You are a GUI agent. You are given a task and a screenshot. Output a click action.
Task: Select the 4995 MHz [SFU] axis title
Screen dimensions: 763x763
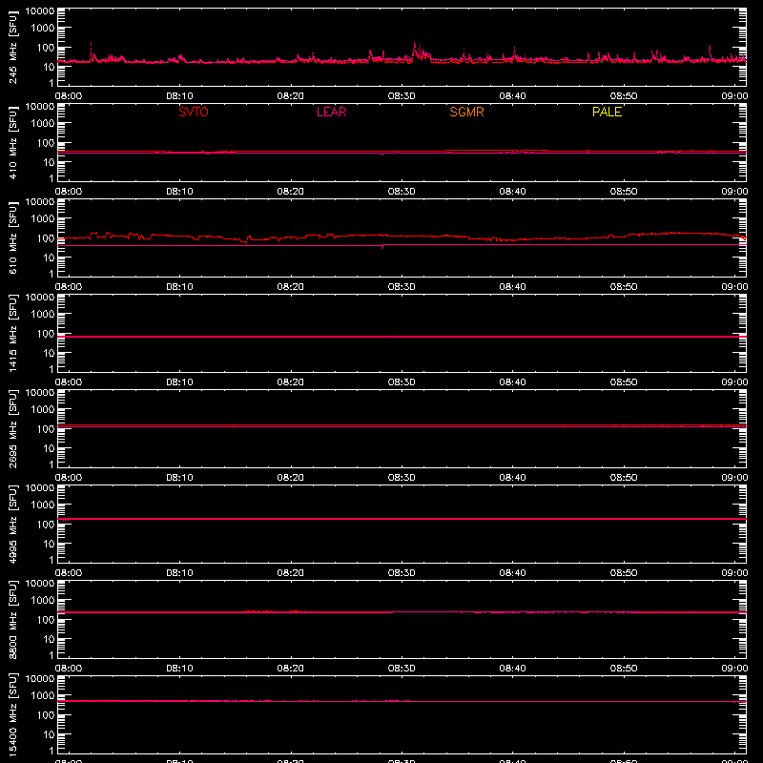pyautogui.click(x=13, y=525)
